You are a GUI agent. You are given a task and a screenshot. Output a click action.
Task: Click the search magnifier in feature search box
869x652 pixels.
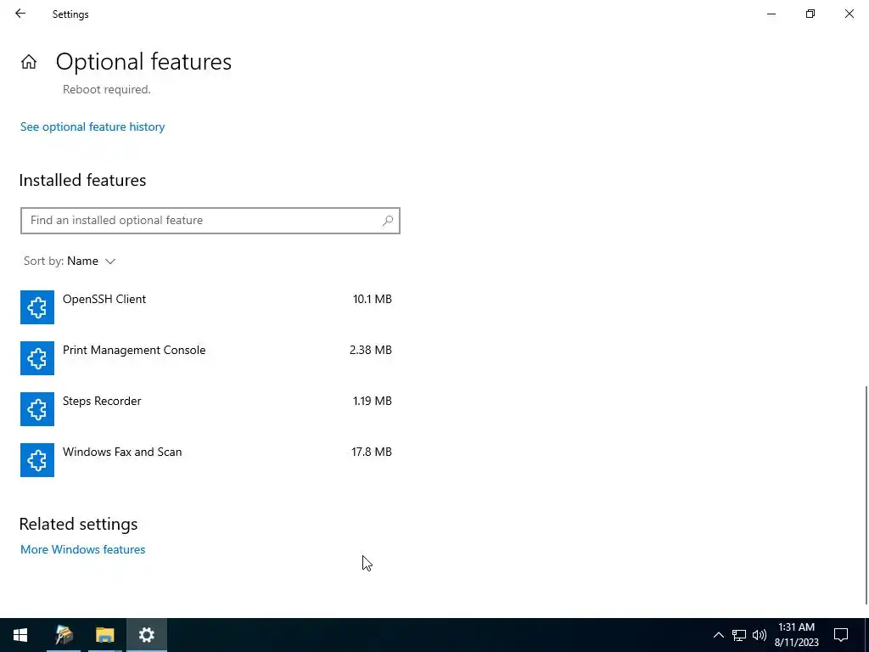click(387, 221)
